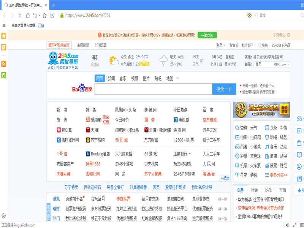Screen dimensions: 304x228
Task: Open 携程旅行网 link
Action: 68,140
